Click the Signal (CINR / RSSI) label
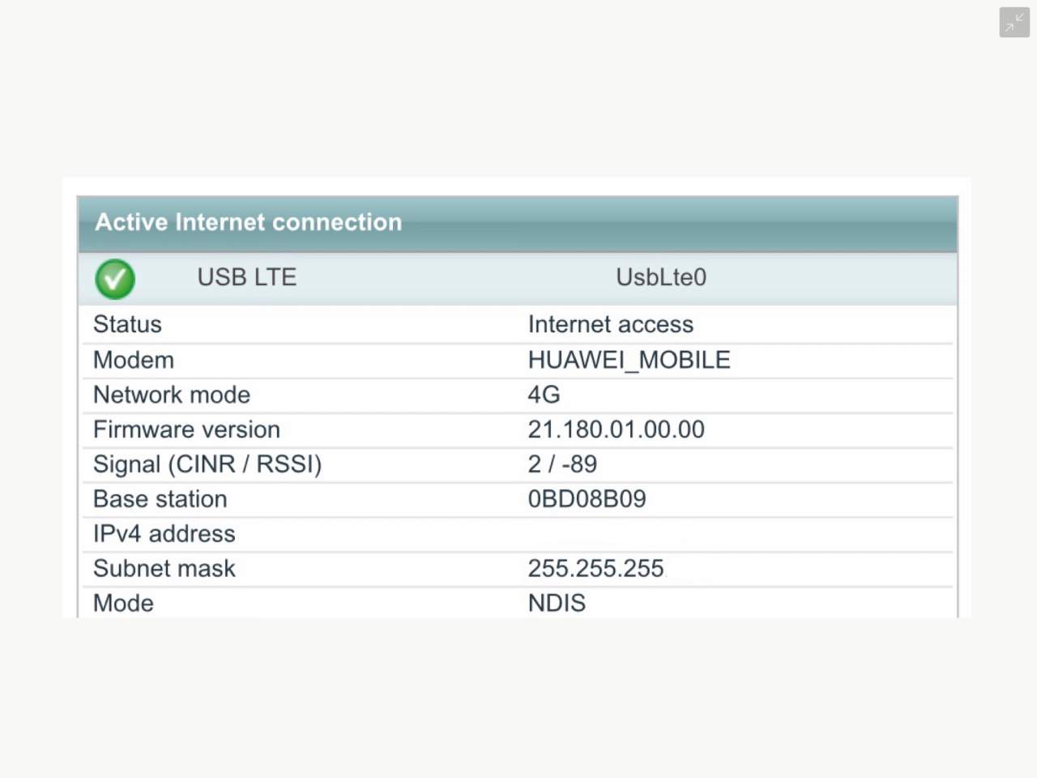1037x778 pixels. [207, 464]
